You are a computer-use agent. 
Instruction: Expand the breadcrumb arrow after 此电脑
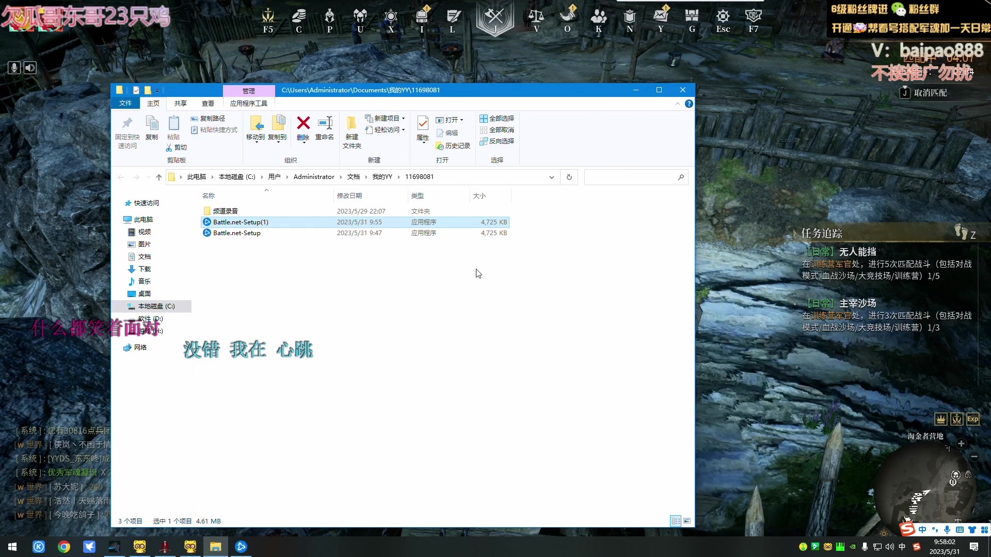pos(212,177)
